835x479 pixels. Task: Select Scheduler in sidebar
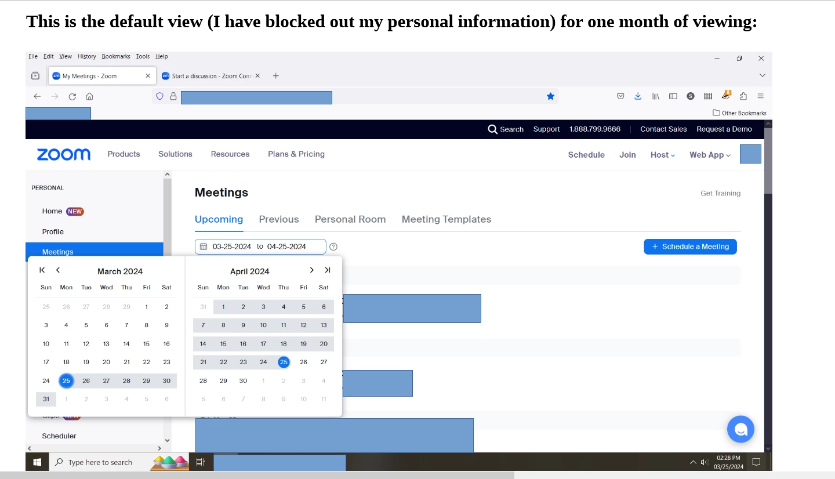point(59,436)
